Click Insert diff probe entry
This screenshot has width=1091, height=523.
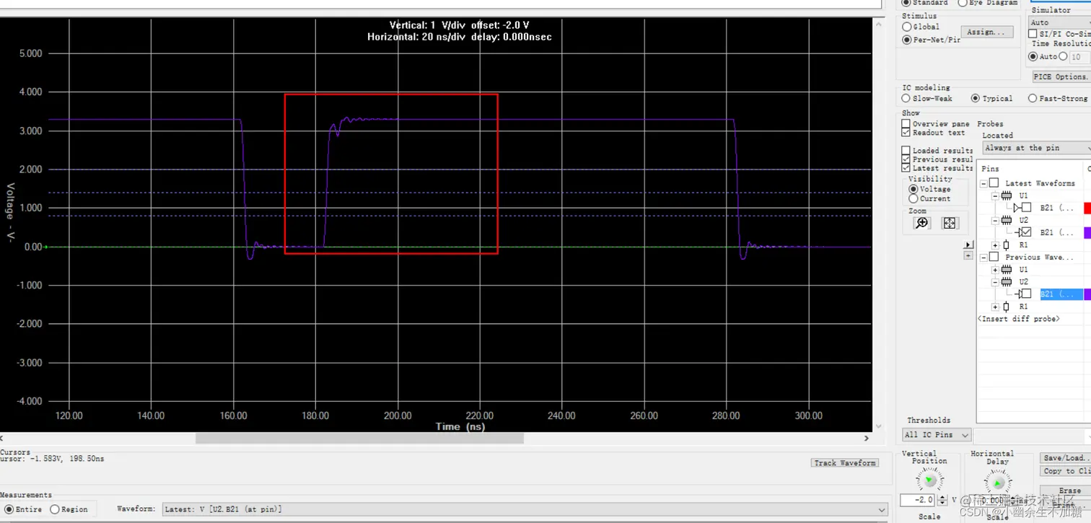pyautogui.click(x=1018, y=319)
